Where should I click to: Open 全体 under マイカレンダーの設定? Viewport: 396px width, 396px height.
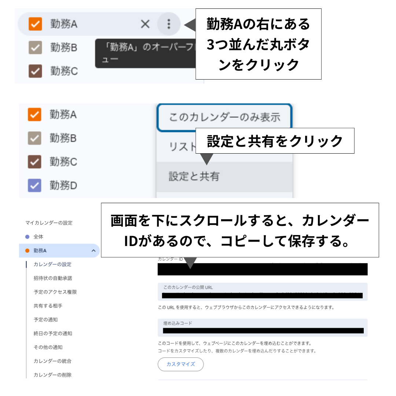[38, 236]
